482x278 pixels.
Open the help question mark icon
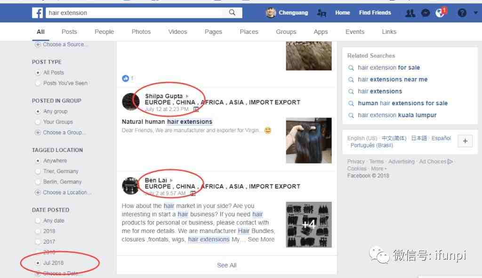point(462,13)
